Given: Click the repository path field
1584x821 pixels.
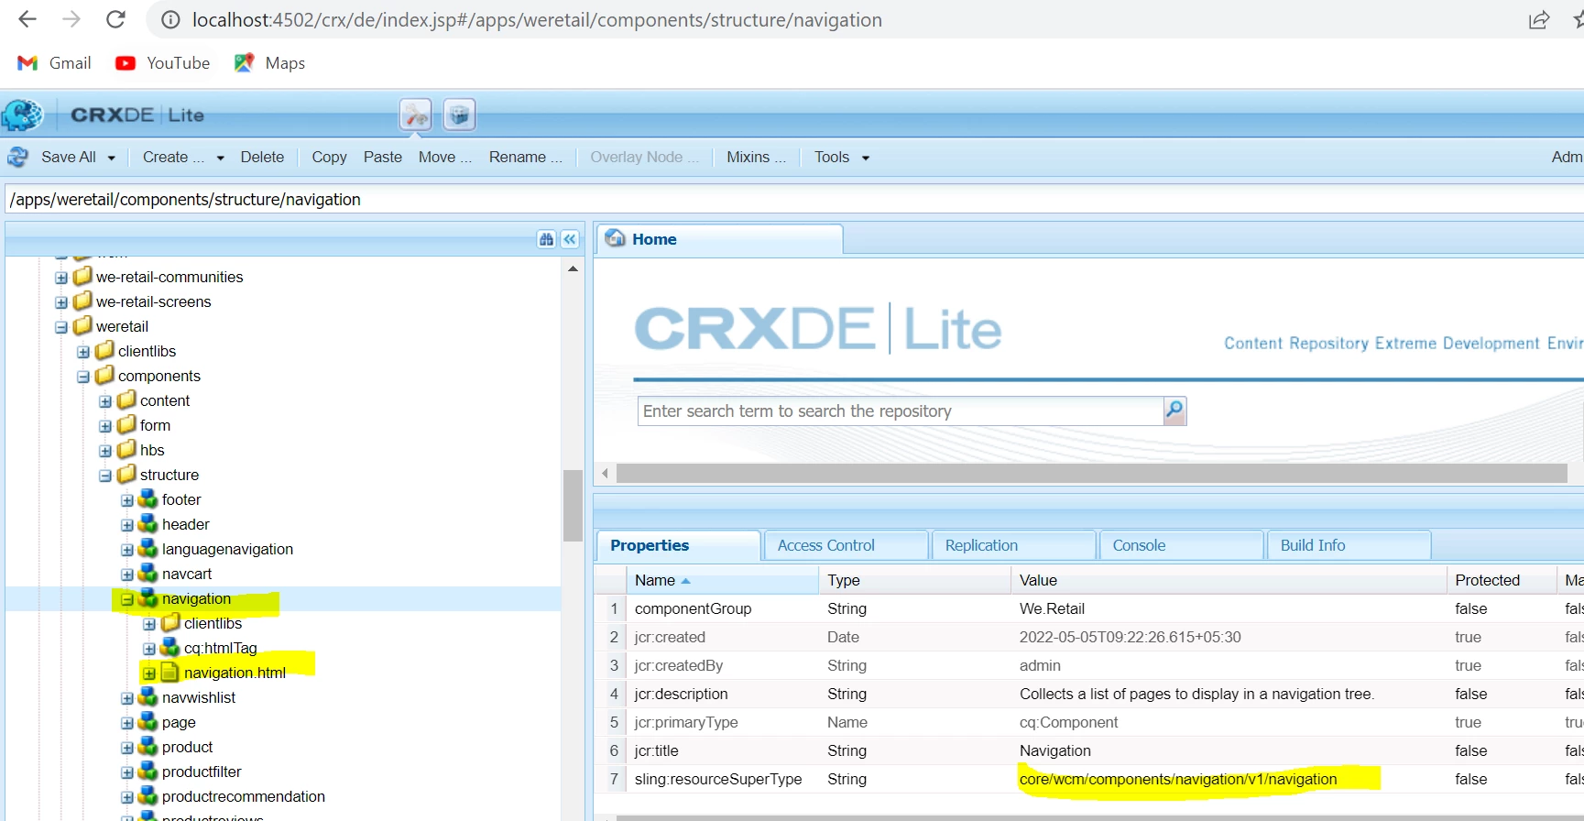Looking at the screenshot, I should pyautogui.click(x=793, y=199).
